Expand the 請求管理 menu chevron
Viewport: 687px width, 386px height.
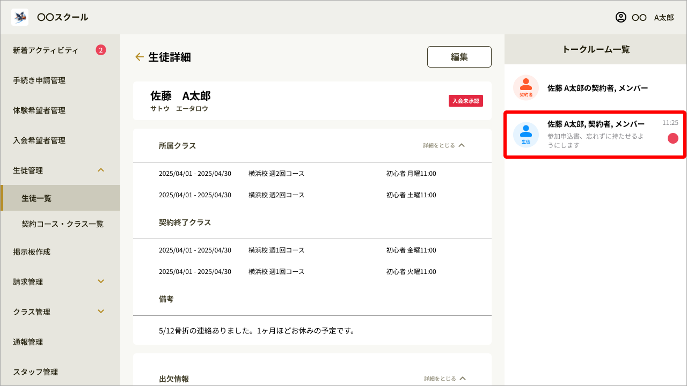click(x=101, y=281)
